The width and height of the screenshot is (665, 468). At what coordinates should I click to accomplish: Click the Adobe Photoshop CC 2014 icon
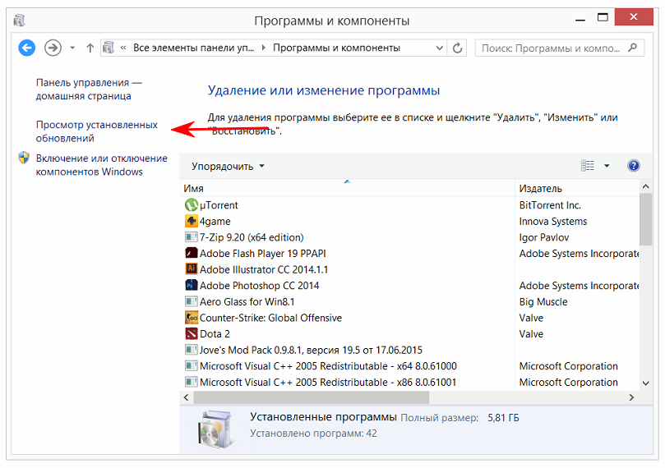pyautogui.click(x=192, y=286)
